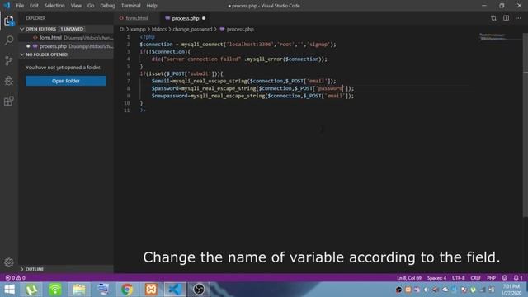528x297 pixels.
Task: Click the htdocs breadcrumb segment
Action: click(159, 30)
